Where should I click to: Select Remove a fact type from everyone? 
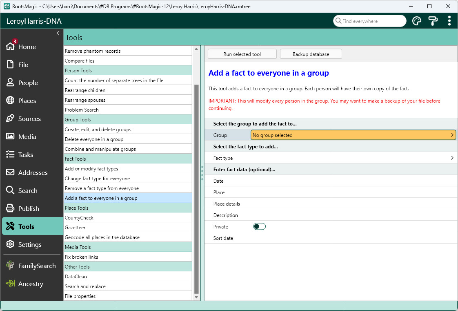click(128, 188)
